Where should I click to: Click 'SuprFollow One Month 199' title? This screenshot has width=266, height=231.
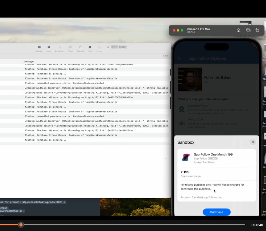tap(213, 154)
